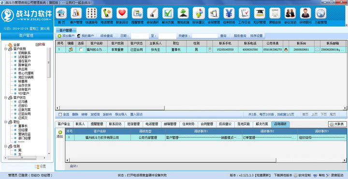Collapse the 客户状态 tree node
This screenshot has height=179, width=348.
tap(5, 98)
